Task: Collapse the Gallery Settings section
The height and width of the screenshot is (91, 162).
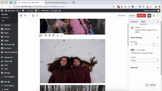Action: (145, 38)
